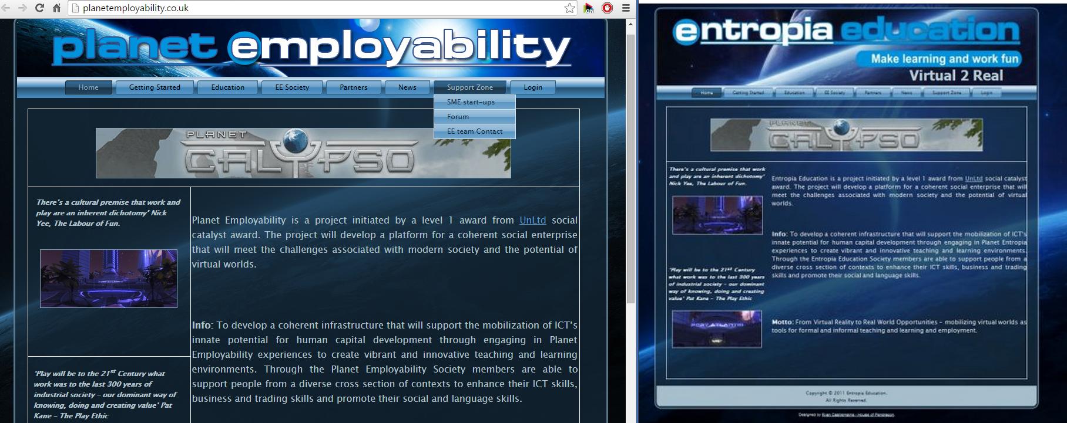Bookmark this page with the star icon
The image size is (1067, 423).
569,8
